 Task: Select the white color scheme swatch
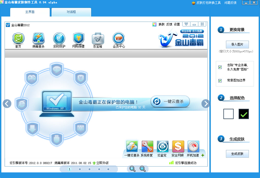pyautogui.click(x=229, y=114)
